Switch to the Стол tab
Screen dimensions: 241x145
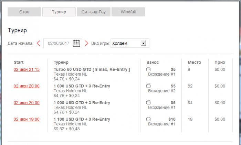tap(24, 12)
